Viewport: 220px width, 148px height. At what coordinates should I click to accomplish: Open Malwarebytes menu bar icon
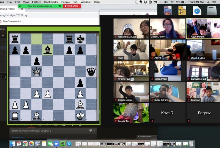point(155,2)
